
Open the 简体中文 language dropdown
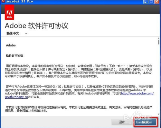pos(17,34)
